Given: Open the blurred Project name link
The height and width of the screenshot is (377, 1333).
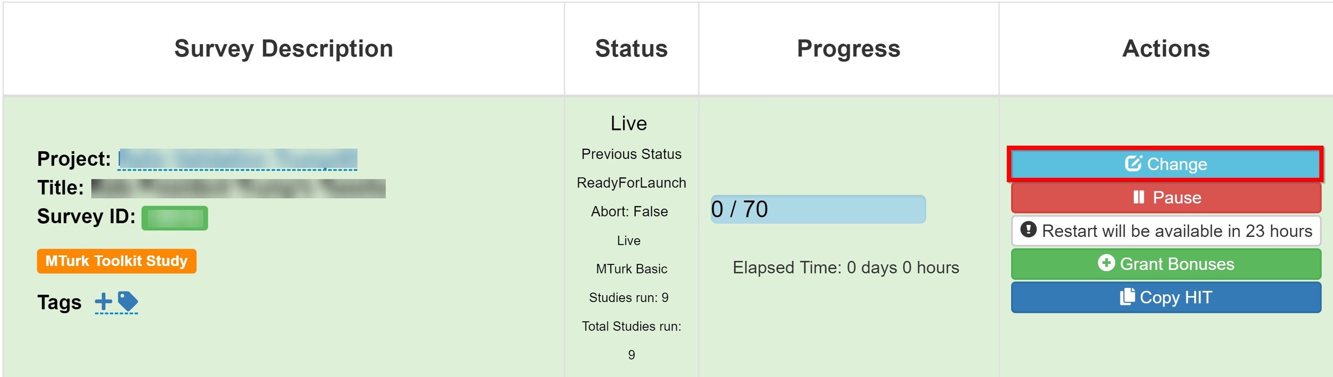Looking at the screenshot, I should tap(237, 159).
